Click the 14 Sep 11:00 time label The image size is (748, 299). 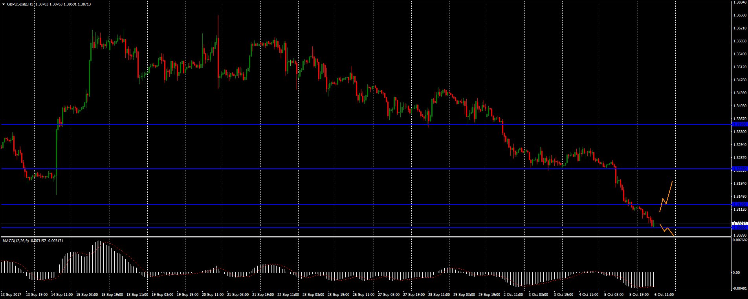click(62, 294)
